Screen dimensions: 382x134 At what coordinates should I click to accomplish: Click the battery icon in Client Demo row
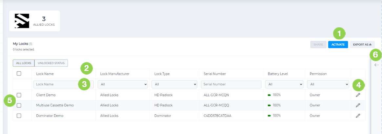[x=269, y=95]
